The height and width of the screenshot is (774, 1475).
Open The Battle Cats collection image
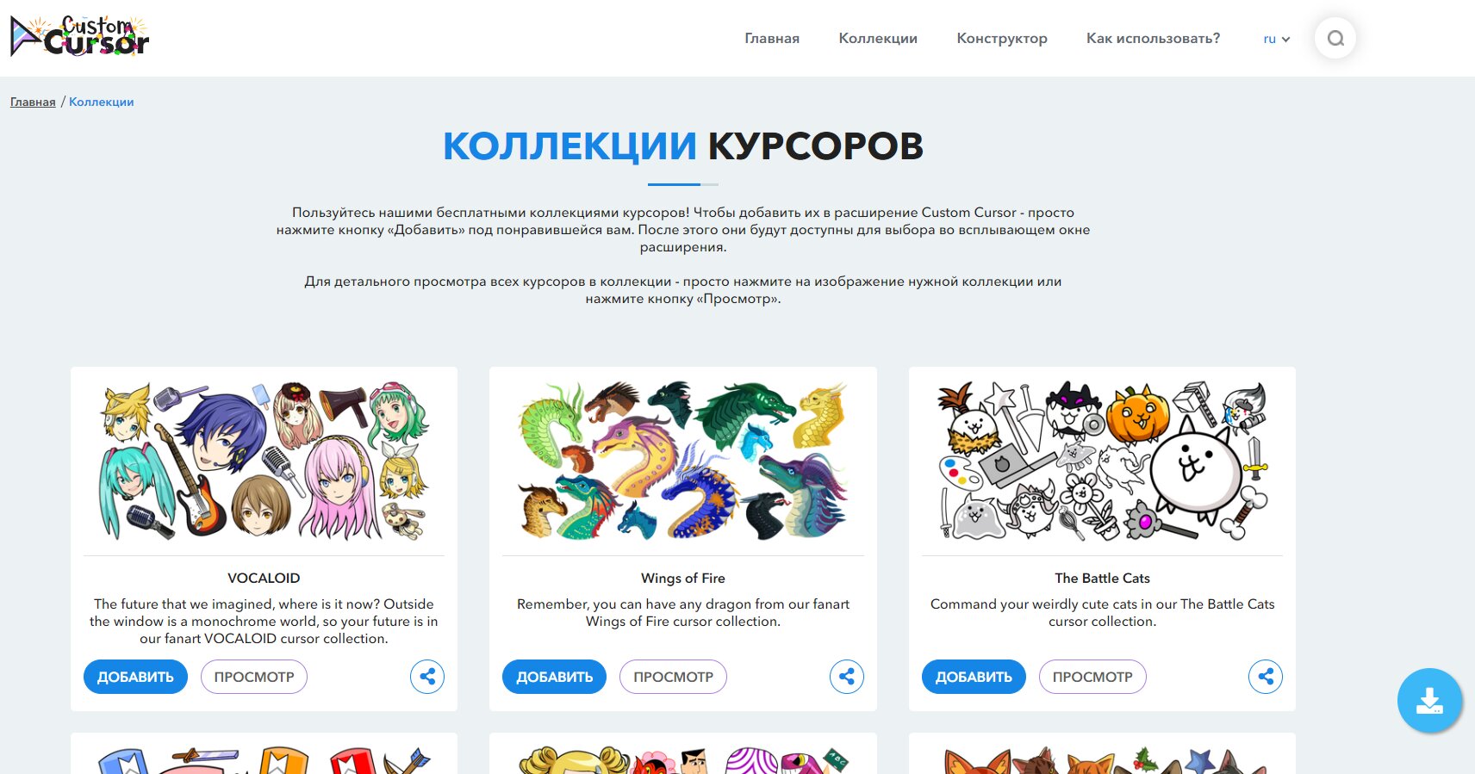(1103, 461)
